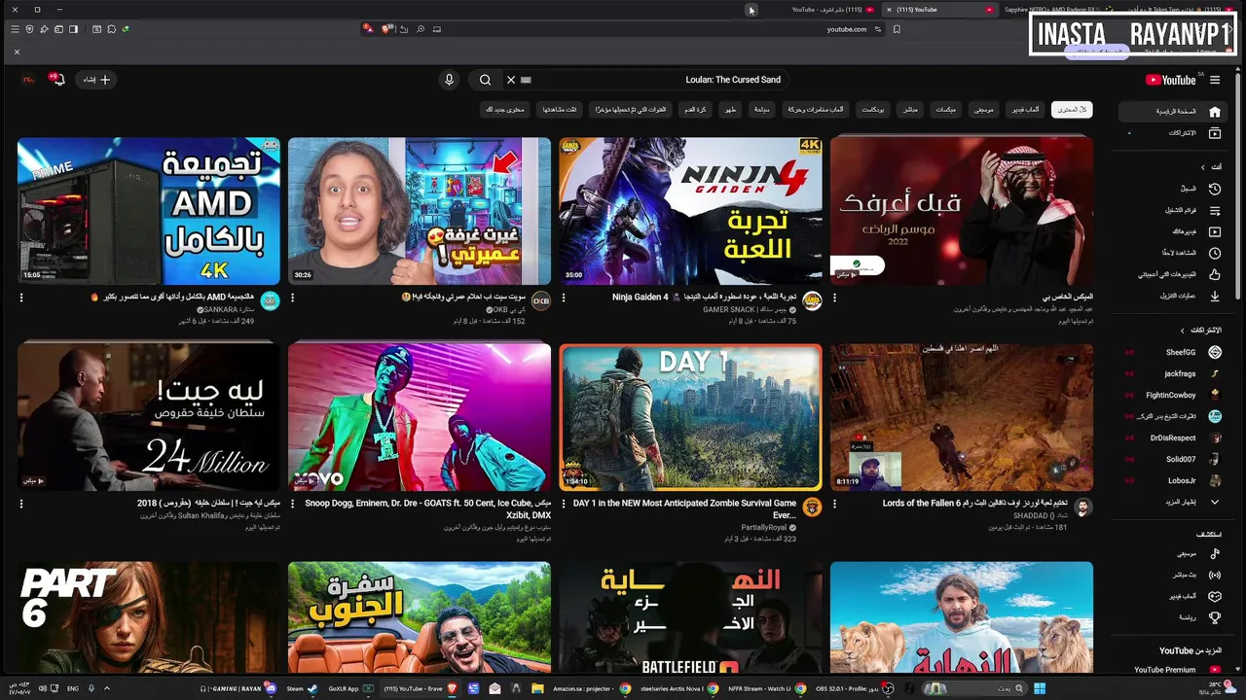
Task: Open Watch later icon in sidebar
Action: point(1215,253)
